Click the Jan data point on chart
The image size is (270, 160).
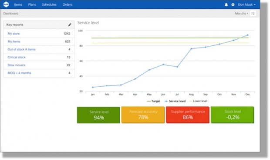click(93, 87)
